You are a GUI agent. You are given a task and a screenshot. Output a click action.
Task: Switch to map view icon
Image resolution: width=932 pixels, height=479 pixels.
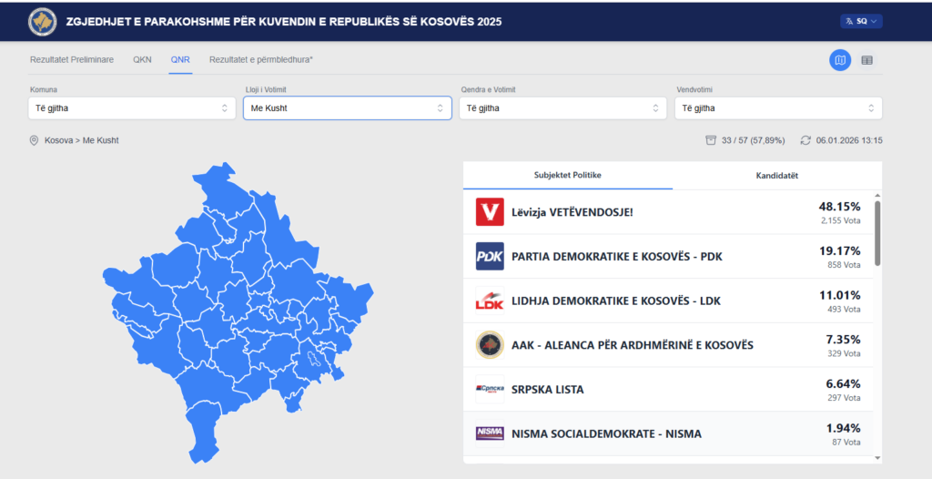coord(840,60)
